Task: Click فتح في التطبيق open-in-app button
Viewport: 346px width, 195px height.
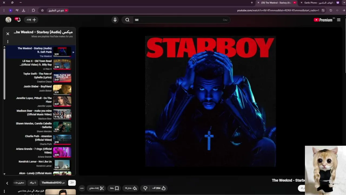Action: click(x=58, y=10)
